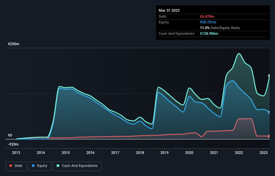The image size is (275, 176).
Task: Click the 11.0% Debt/Equity Ratio text
Action: 220,28
